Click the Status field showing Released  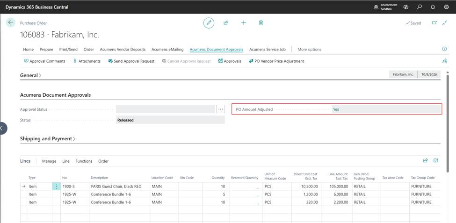click(170, 120)
